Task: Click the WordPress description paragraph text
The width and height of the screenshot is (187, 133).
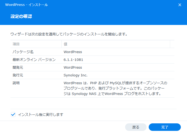Action: click(x=115, y=88)
